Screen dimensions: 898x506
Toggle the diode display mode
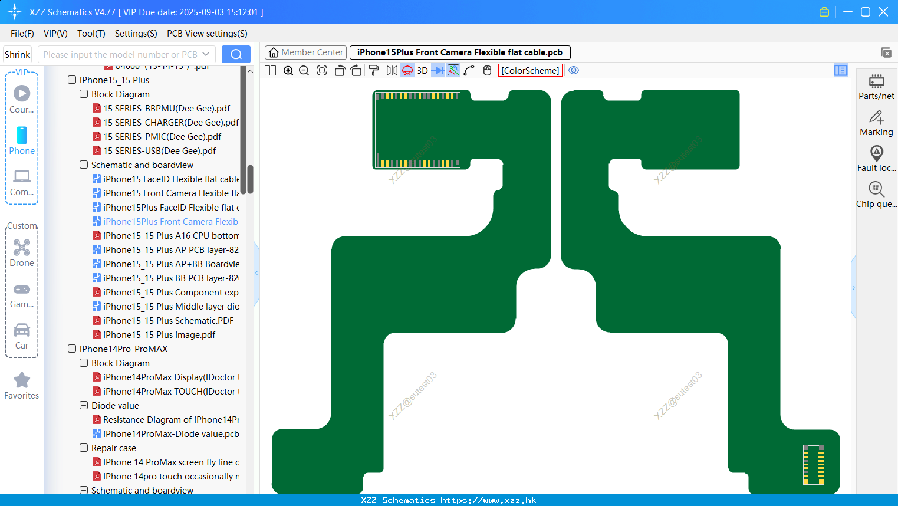pyautogui.click(x=438, y=71)
